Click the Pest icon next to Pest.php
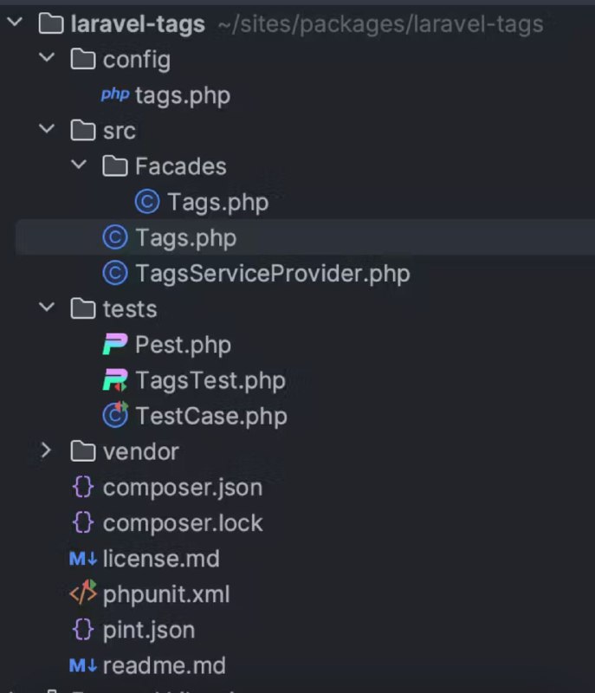The height and width of the screenshot is (693, 595). pyautogui.click(x=115, y=344)
